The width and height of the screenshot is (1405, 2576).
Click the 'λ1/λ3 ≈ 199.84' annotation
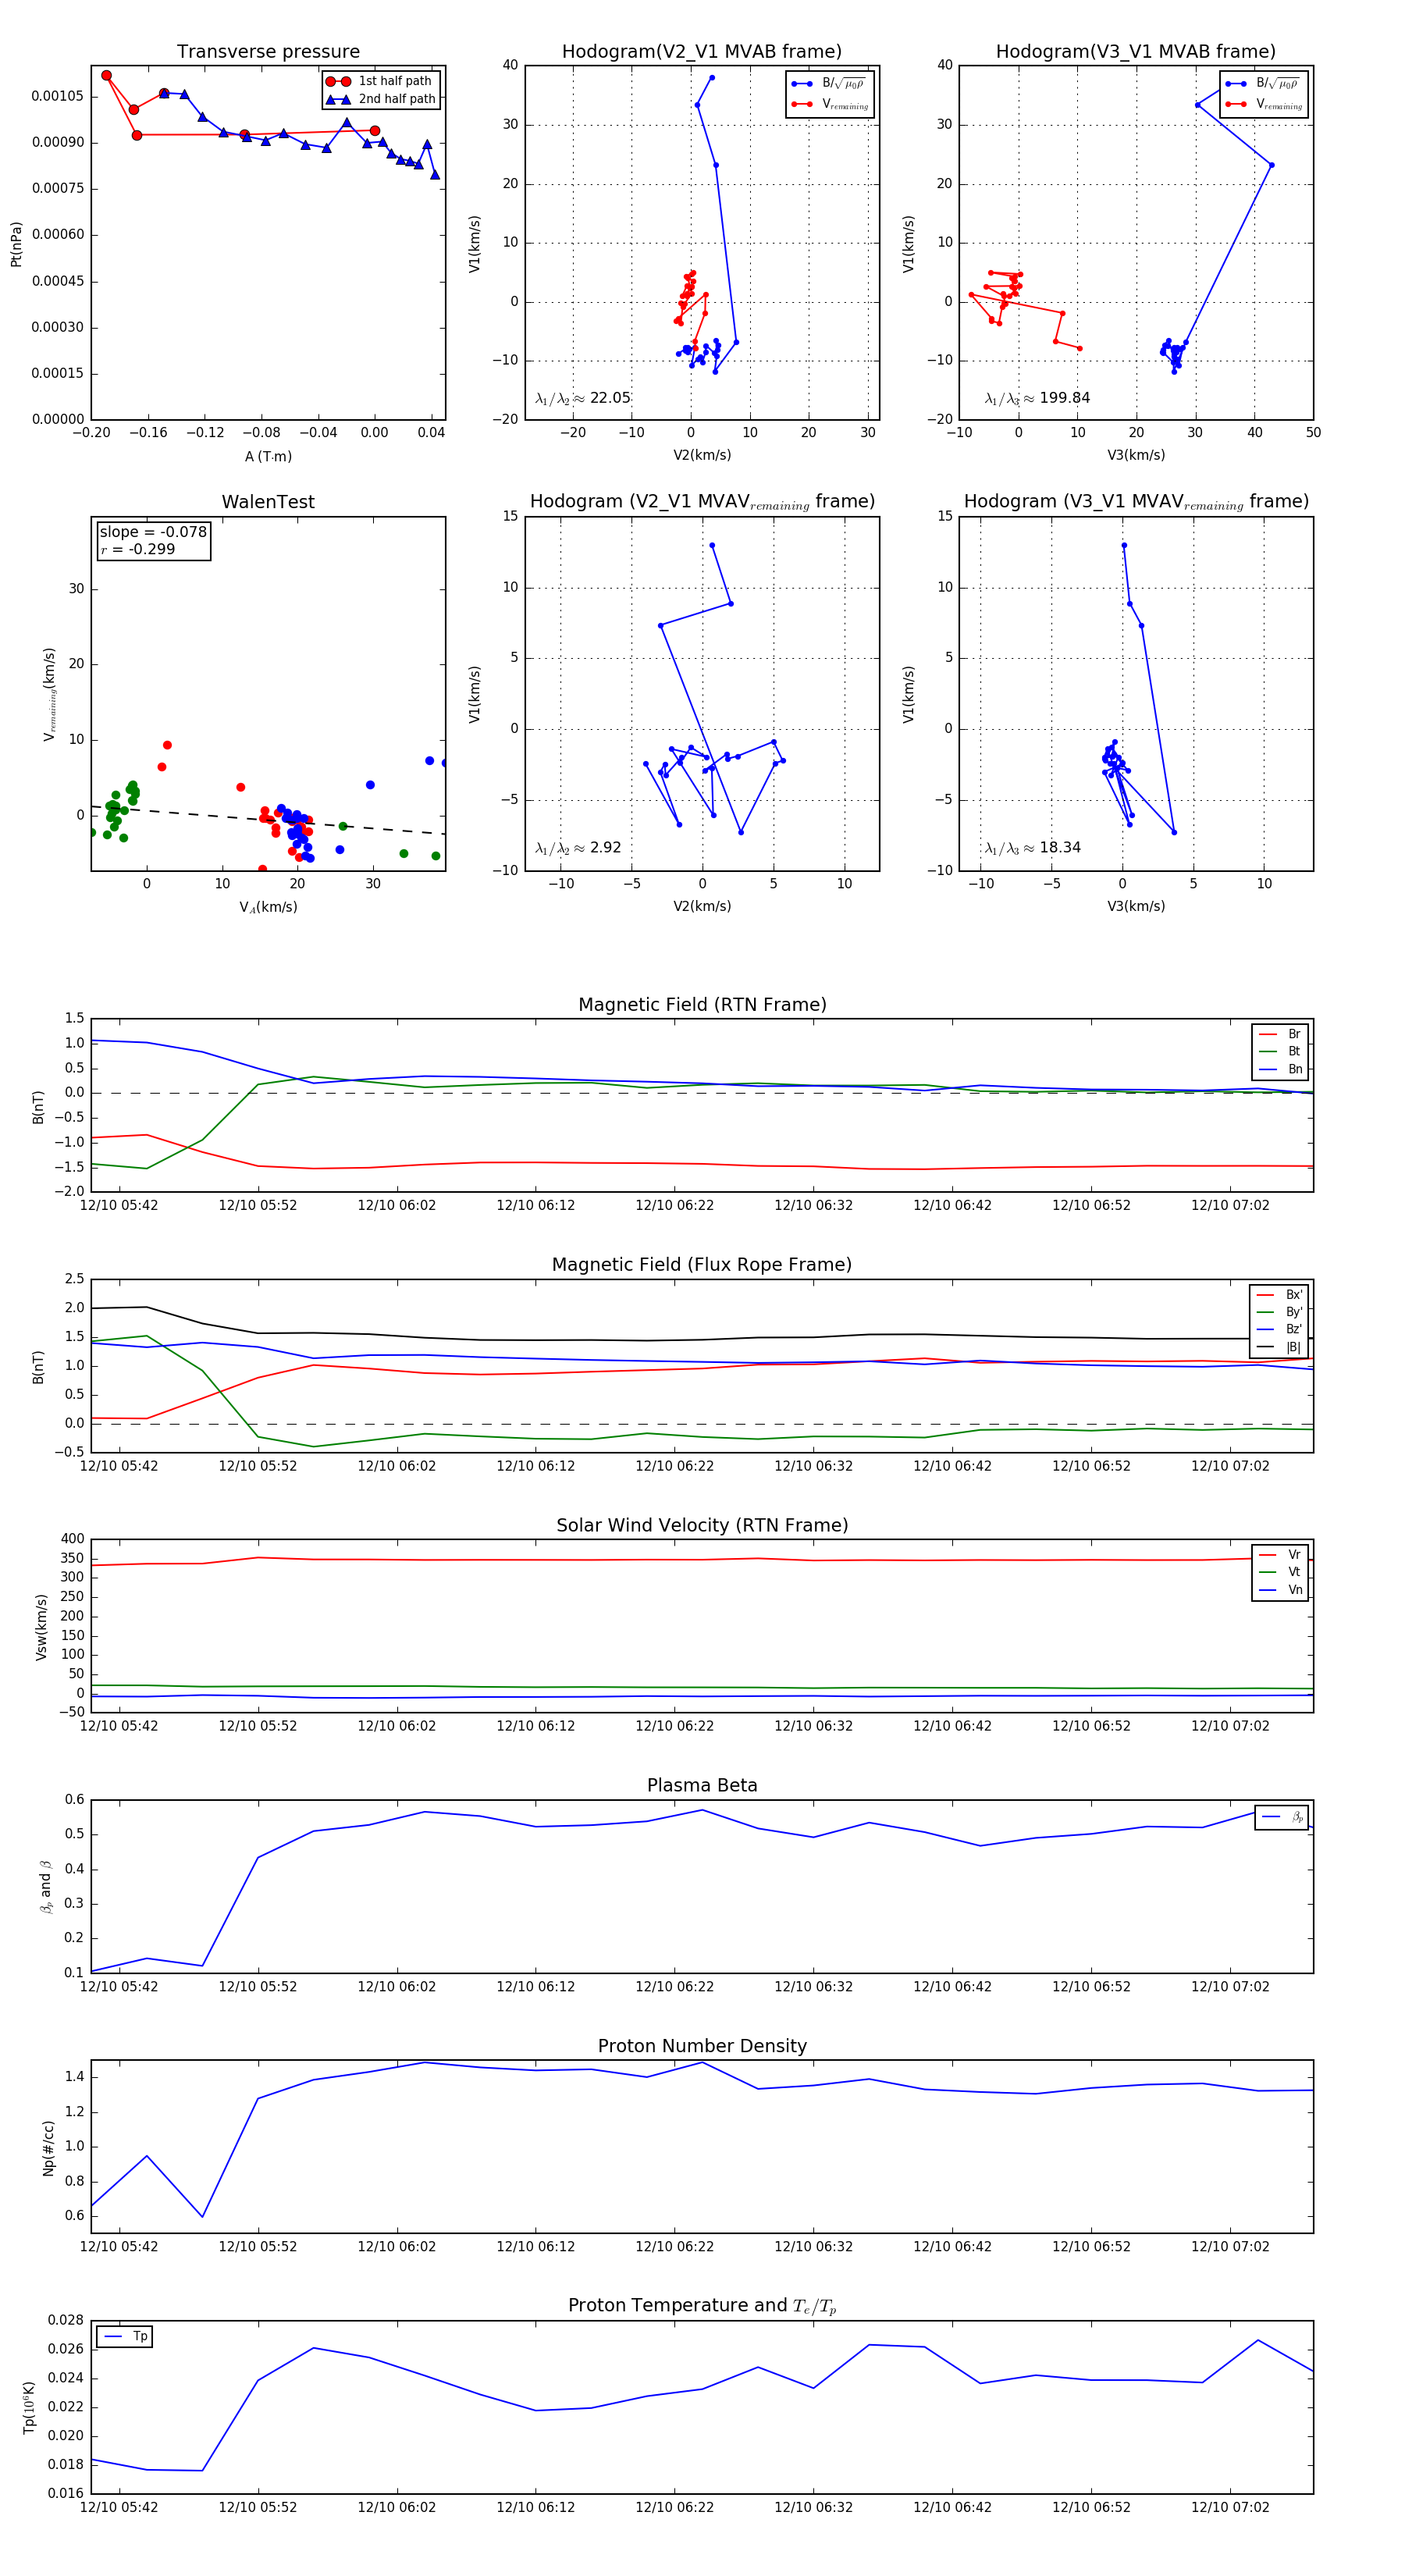[x=1037, y=398]
